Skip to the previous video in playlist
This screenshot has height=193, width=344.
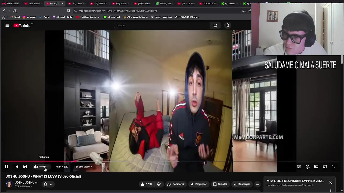tap(16, 167)
